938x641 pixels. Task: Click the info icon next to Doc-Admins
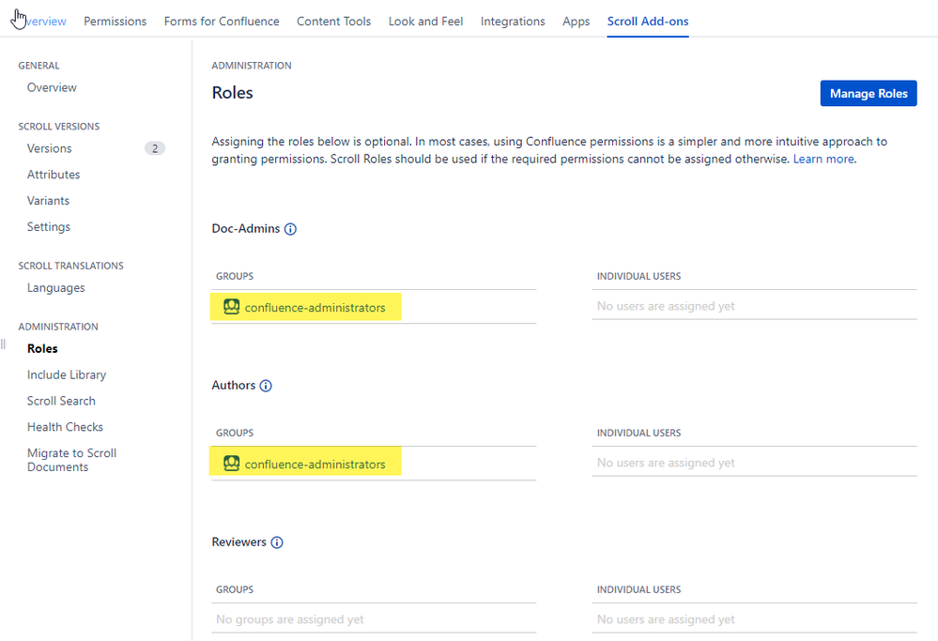tap(290, 229)
